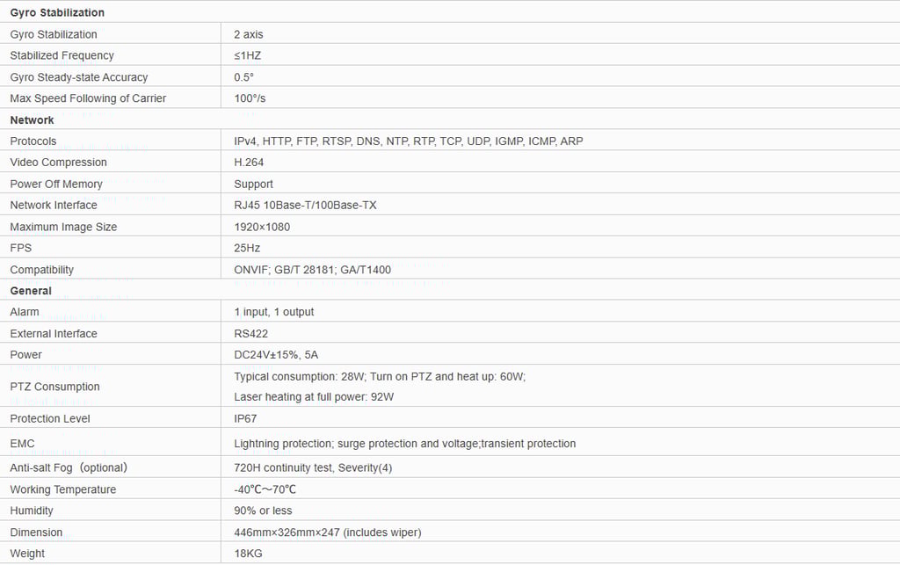
Task: Click the DC24V±15%, 5A power value
Action: click(277, 355)
